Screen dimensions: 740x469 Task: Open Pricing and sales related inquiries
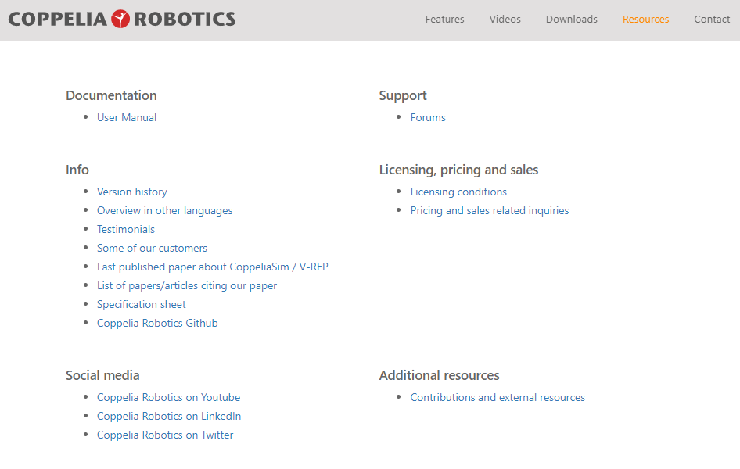click(x=490, y=211)
